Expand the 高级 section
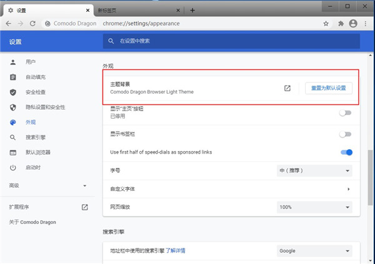Viewport: 375px width, 264px height. pyautogui.click(x=48, y=185)
